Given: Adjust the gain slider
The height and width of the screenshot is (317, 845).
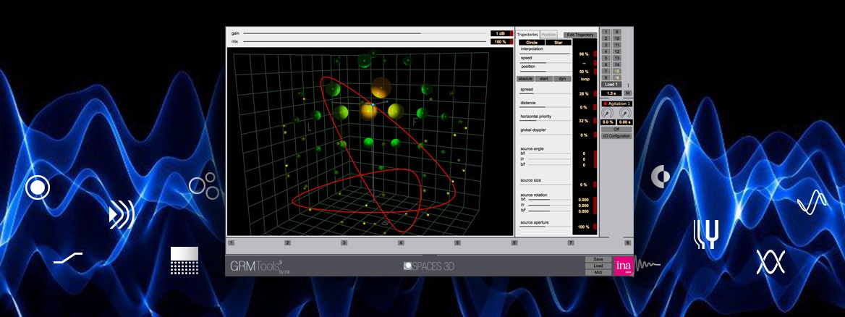Looking at the screenshot, I should [365, 33].
